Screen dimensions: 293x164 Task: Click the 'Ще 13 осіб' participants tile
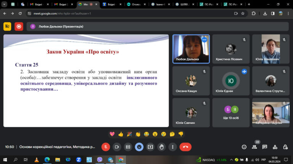(231, 113)
